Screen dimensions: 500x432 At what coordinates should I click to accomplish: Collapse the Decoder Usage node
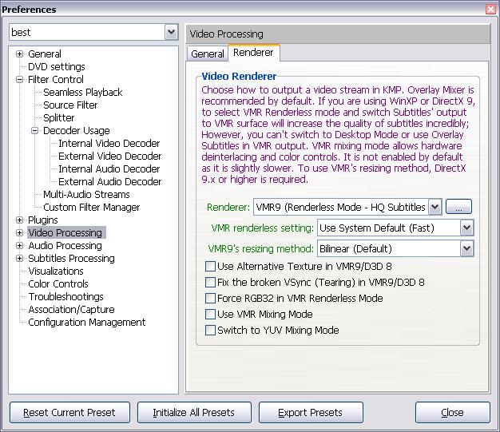coord(35,131)
